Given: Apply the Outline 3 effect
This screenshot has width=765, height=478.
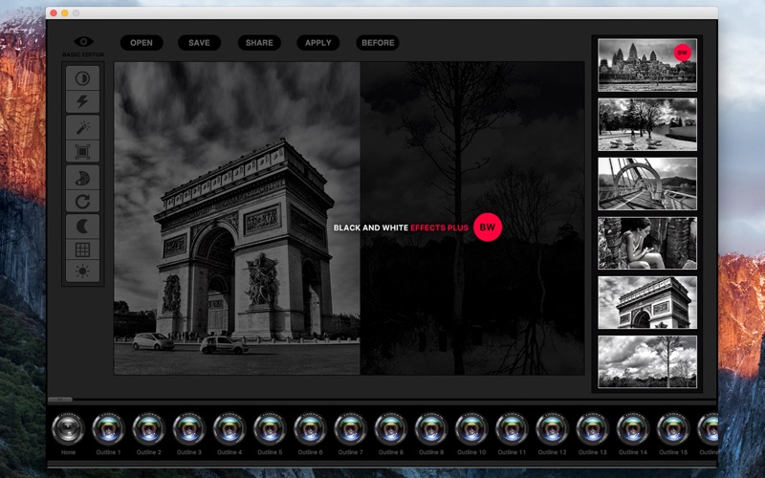Looking at the screenshot, I should click(x=189, y=428).
